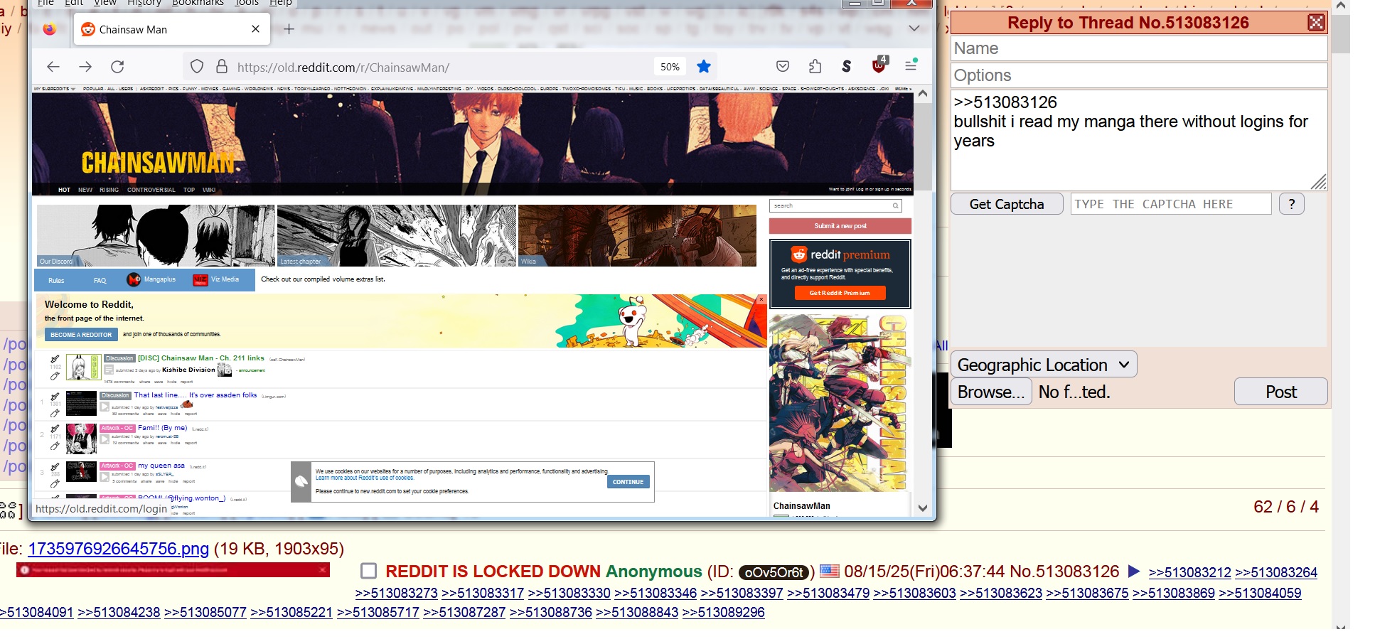Expand the image preview for "my queen asa"

click(x=105, y=477)
